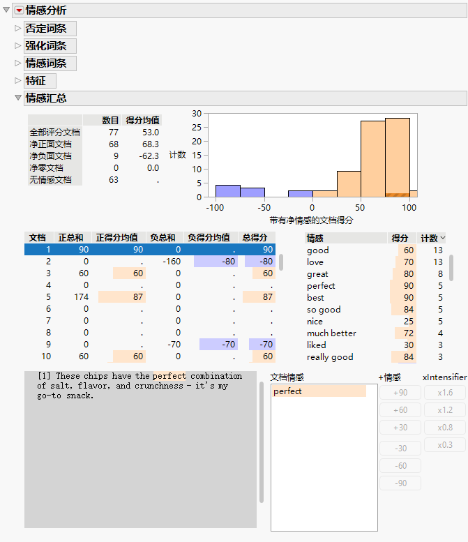Click the 'much better' sentiment term row

click(x=375, y=333)
